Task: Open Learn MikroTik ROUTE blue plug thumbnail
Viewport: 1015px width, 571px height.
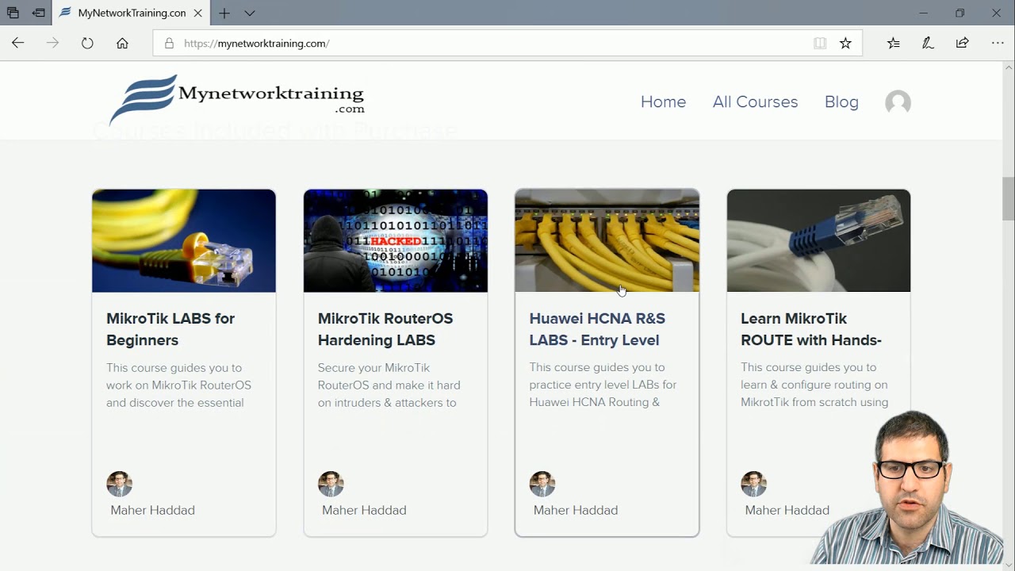Action: click(x=818, y=240)
